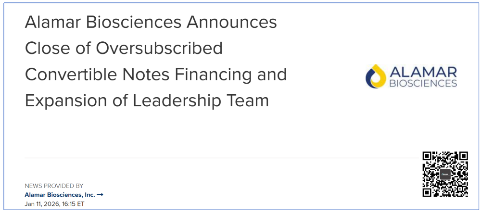This screenshot has height=214, width=481.
Task: Click the small logo in QR code center
Action: pos(445,174)
